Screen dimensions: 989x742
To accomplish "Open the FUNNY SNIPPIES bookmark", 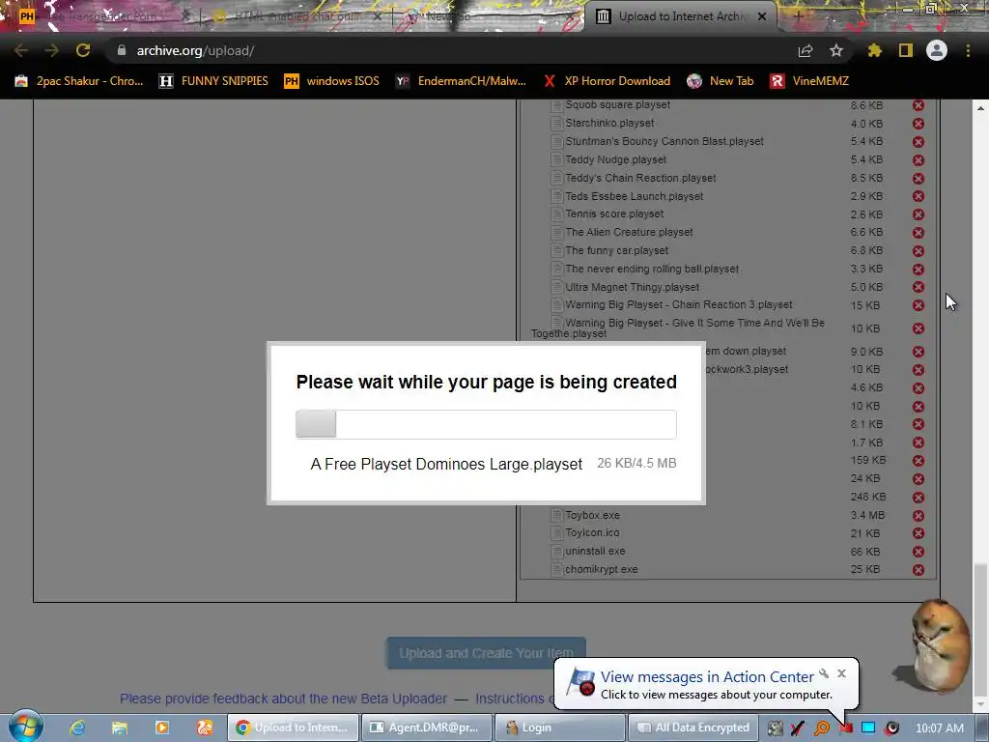I will tap(213, 81).
